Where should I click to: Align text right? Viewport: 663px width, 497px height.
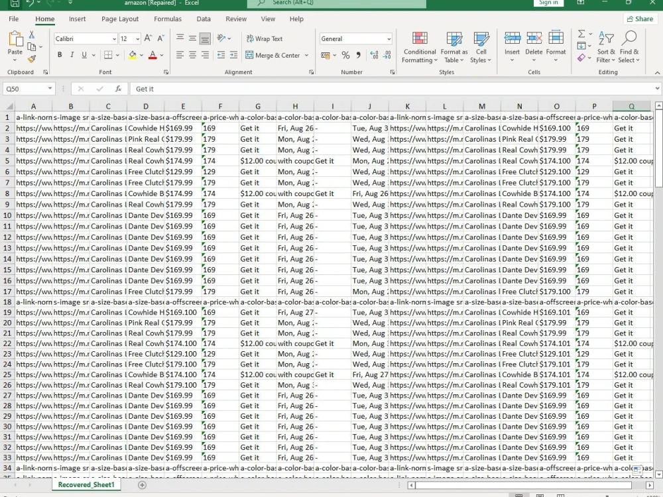point(205,55)
